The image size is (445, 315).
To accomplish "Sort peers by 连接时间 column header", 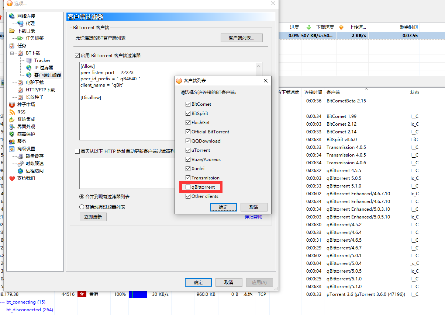I will [x=313, y=92].
